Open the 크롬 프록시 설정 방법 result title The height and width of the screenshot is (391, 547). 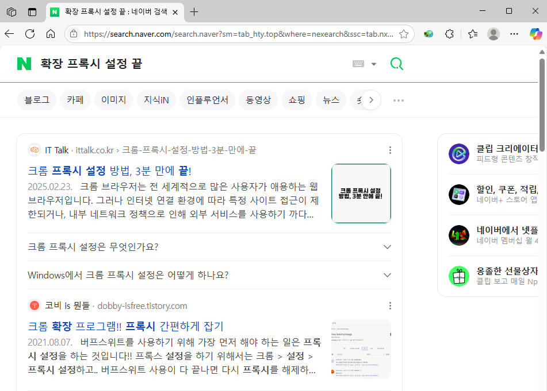point(109,171)
